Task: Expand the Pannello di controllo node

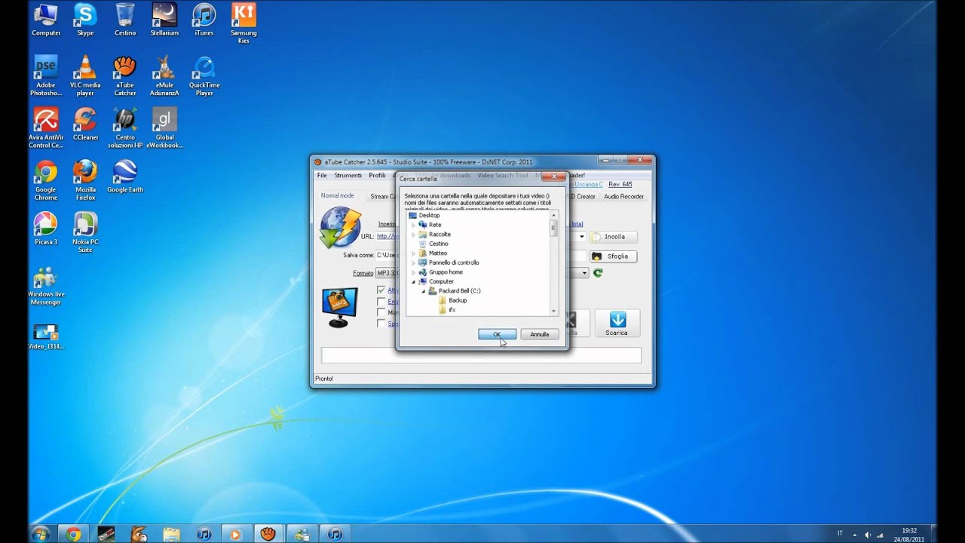Action: 413,262
